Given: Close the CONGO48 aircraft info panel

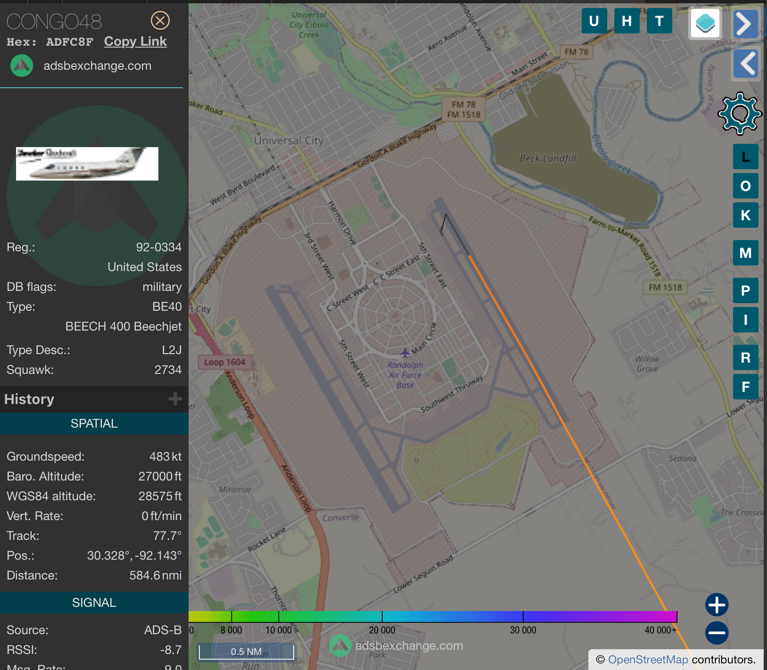Looking at the screenshot, I should tap(160, 20).
